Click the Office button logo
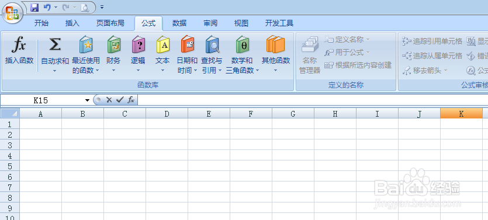 pyautogui.click(x=12, y=13)
